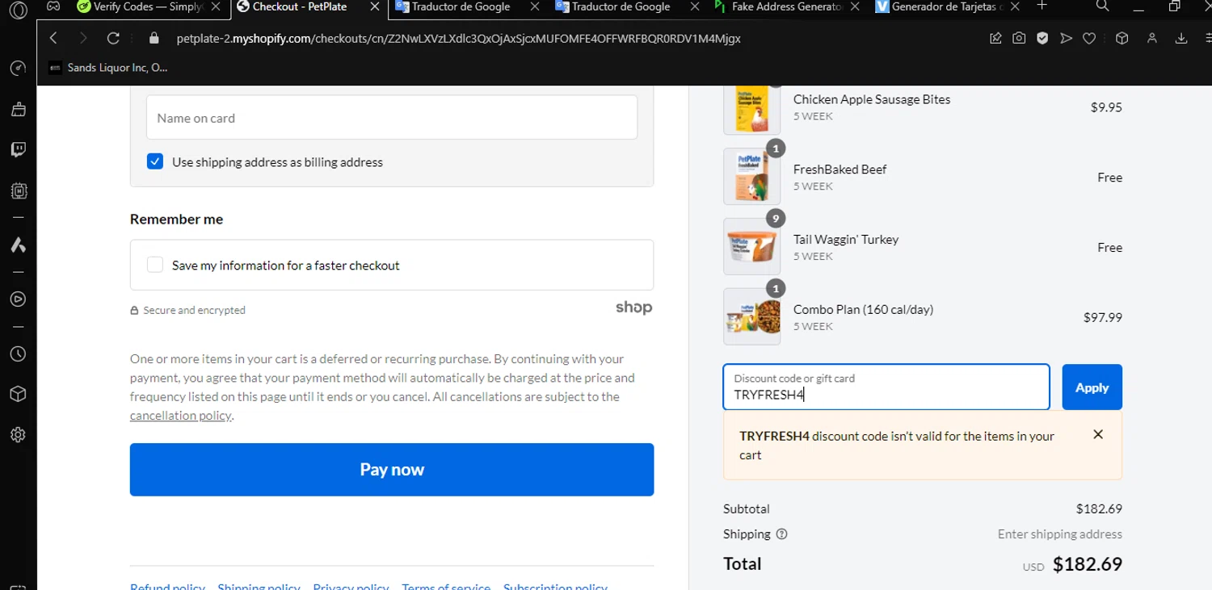The width and height of the screenshot is (1212, 590).
Task: Click the pencil-on-square icon in address bar
Action: click(x=995, y=39)
